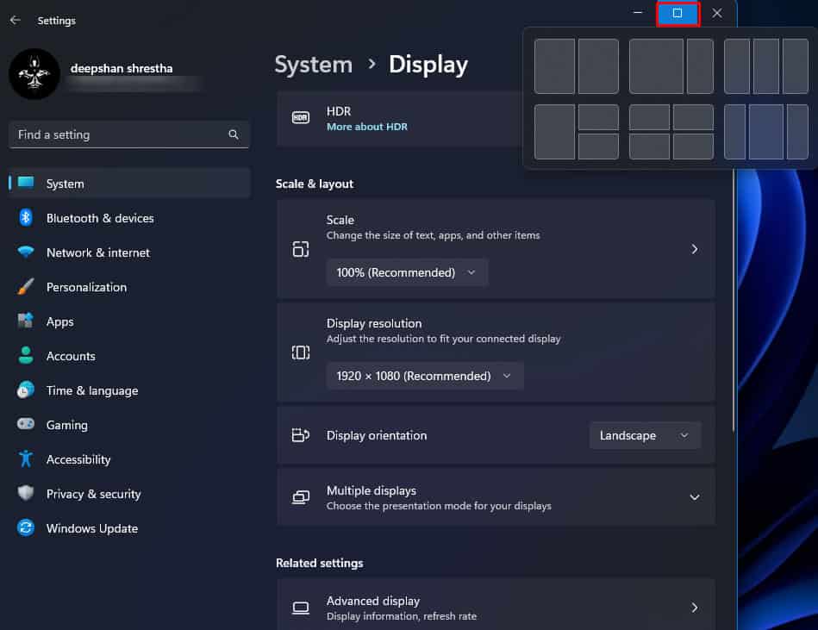Click the Gaming controller icon
This screenshot has width=818, height=630.
coord(26,424)
